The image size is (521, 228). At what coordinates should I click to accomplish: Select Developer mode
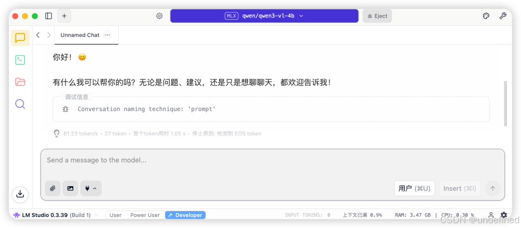[185, 215]
